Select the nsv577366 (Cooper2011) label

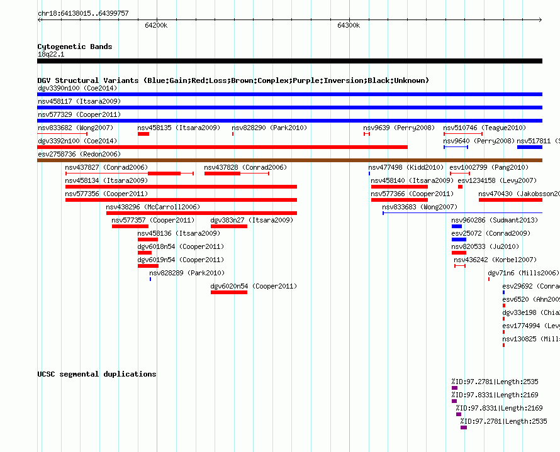412,194
